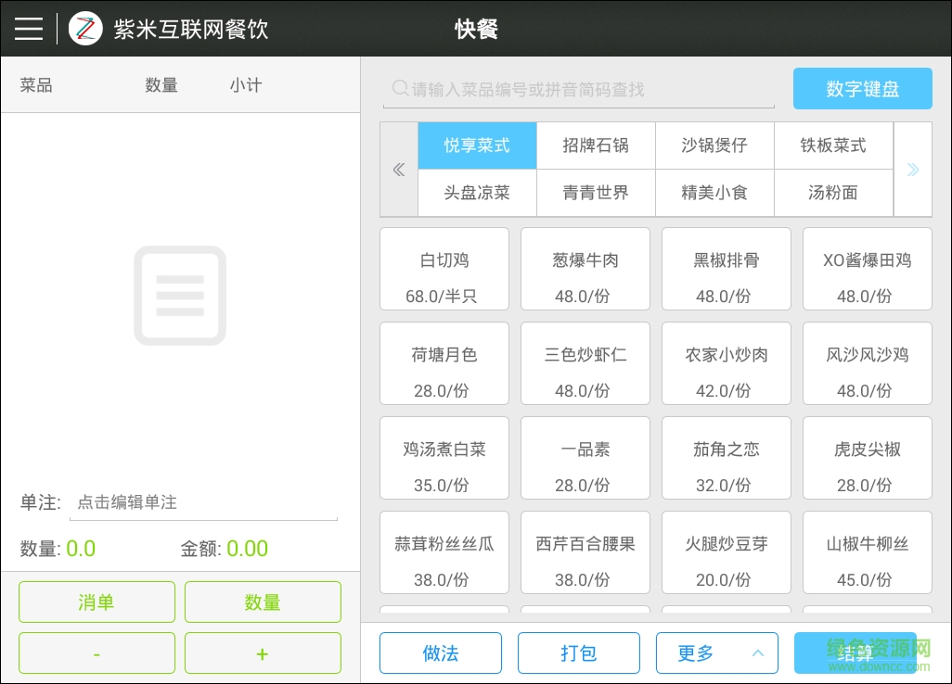Activate the 汤粉面 category
This screenshot has width=952, height=684.
coord(833,193)
